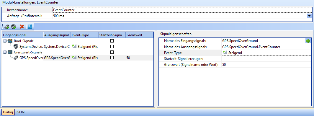Click the Instanzname field with EventCounter

pyautogui.click(x=182, y=10)
